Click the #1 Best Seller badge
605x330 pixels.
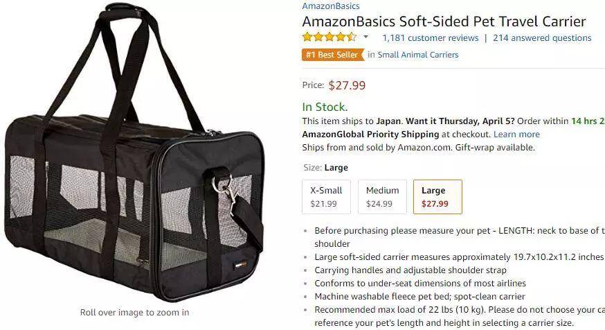(333, 55)
